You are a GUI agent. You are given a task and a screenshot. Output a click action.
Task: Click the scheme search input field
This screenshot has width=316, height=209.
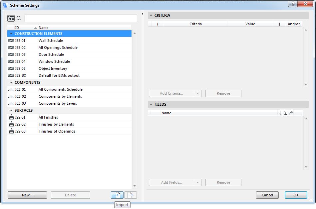coord(81,18)
